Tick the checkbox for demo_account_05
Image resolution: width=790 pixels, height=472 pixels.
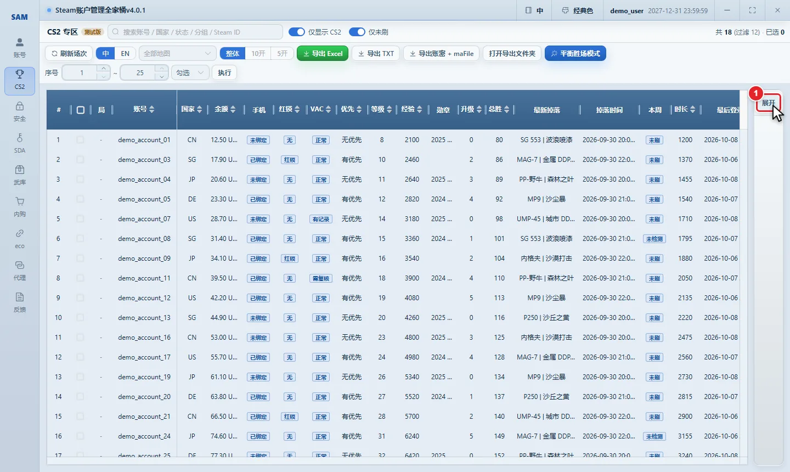pos(81,199)
